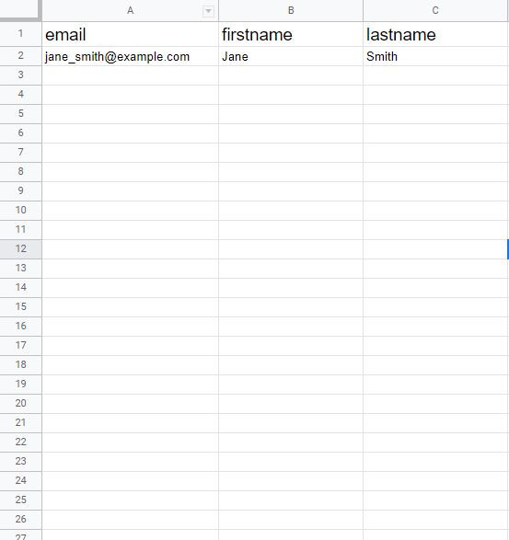Viewport: 509px width, 540px height.
Task: Select the lastname header cell
Action: (x=435, y=34)
